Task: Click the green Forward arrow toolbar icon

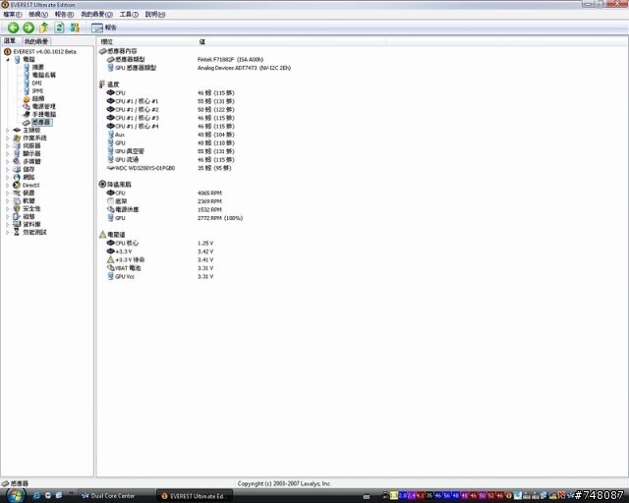Action: 29,28
